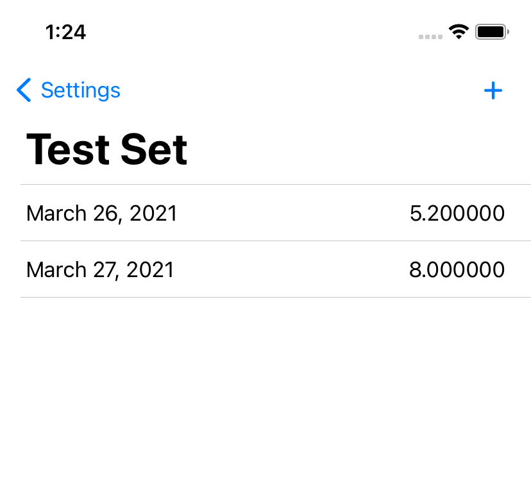Tap the word March in the 26th row
This screenshot has height=492, width=531.
(56, 214)
